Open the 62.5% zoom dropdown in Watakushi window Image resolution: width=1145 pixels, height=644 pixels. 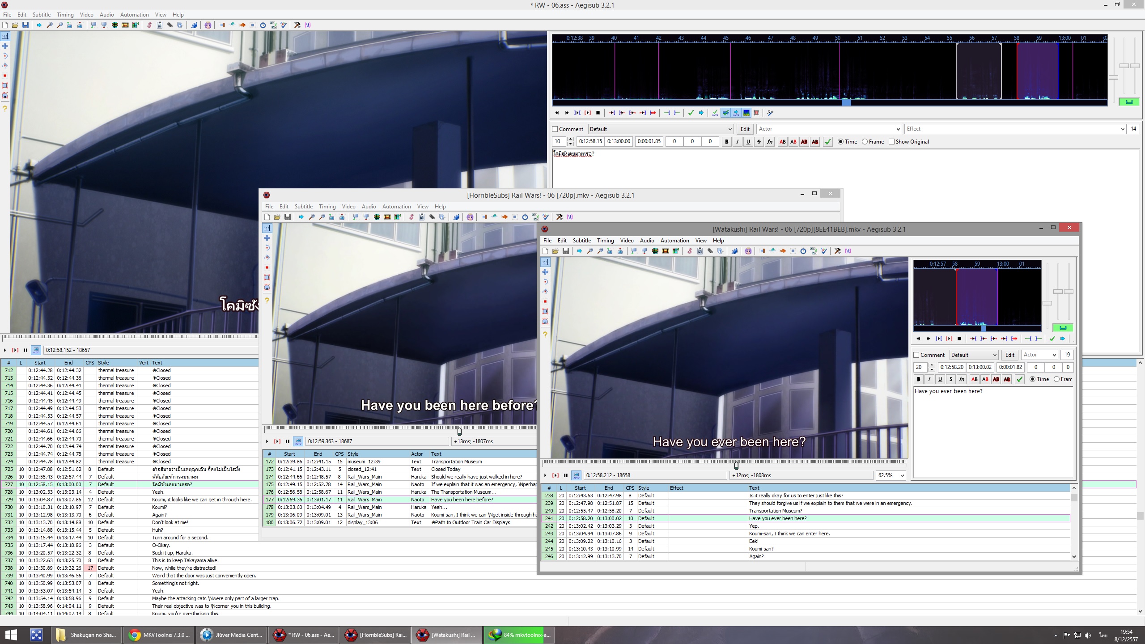click(902, 475)
